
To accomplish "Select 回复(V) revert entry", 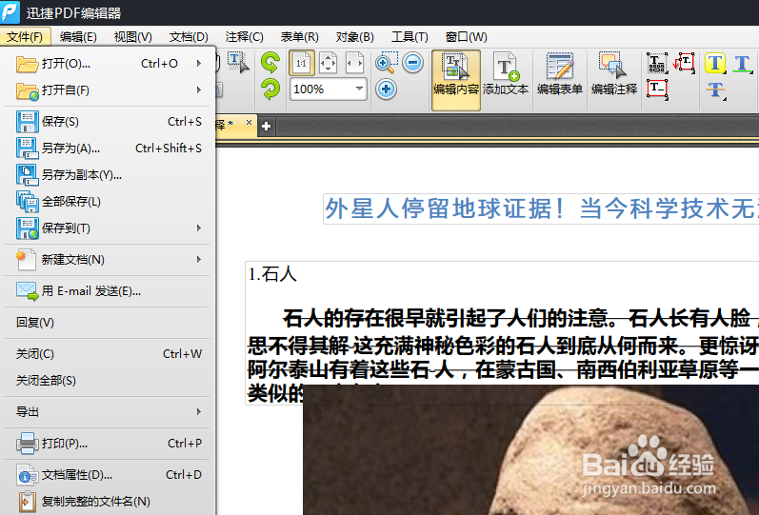I will pyautogui.click(x=108, y=323).
